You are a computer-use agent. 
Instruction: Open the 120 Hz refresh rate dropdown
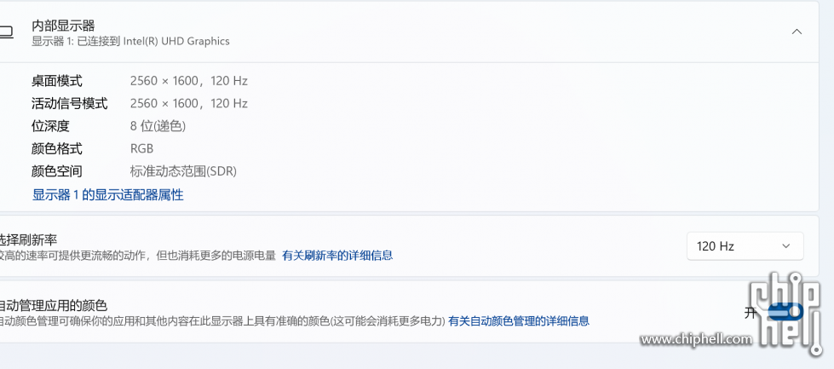(x=745, y=246)
